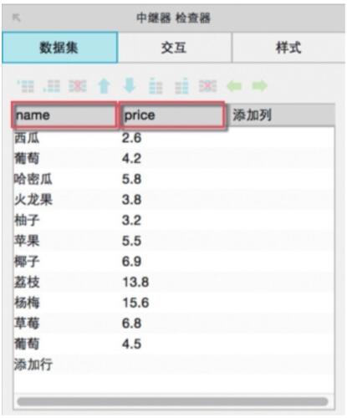Image resolution: width=347 pixels, height=418 pixels.
Task: Click the delete row icon
Action: click(78, 86)
